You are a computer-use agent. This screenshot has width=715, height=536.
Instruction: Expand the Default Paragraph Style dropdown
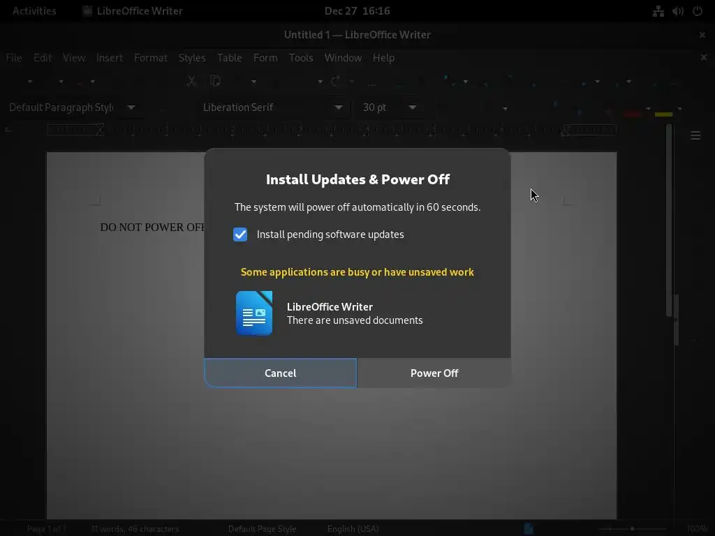click(x=131, y=107)
